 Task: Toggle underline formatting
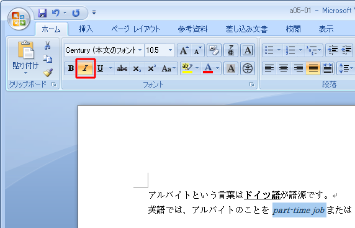pyautogui.click(x=101, y=68)
